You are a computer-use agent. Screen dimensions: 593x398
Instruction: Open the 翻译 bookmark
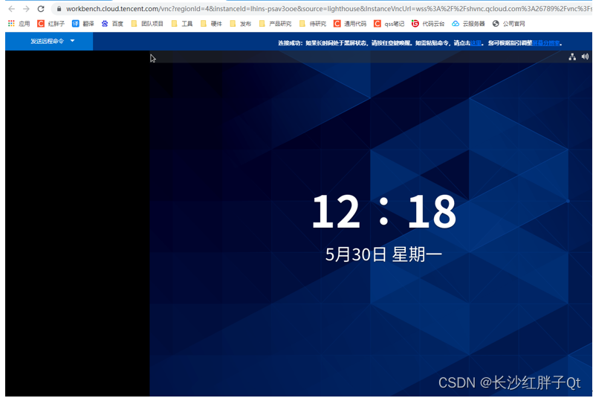point(82,24)
